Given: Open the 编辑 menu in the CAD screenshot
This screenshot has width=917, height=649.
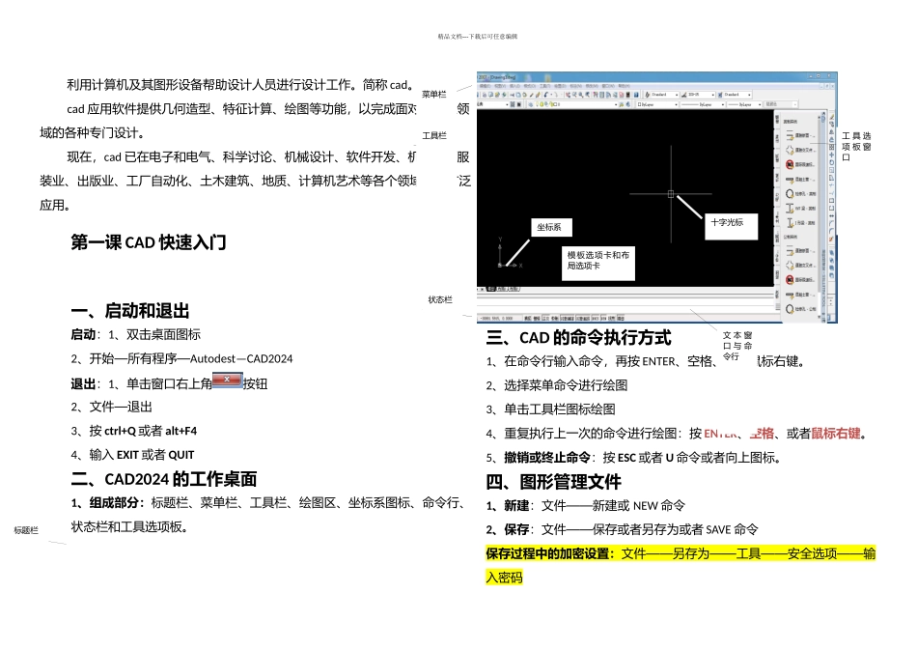Looking at the screenshot, I should (x=486, y=86).
